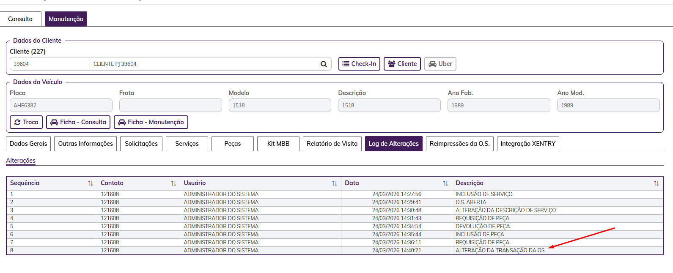The image size is (673, 273).
Task: Sort by Data column arrows
Action: point(445,183)
